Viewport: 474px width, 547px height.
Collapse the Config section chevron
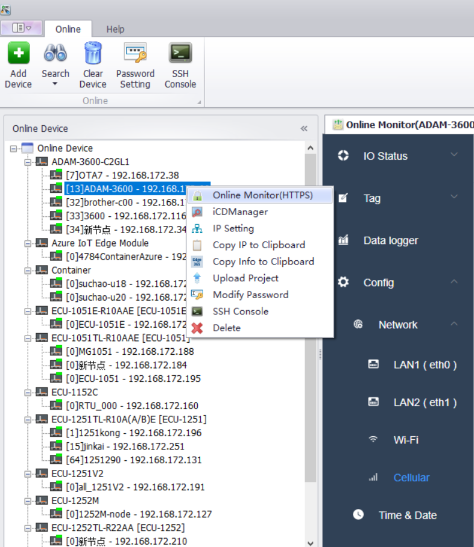[x=454, y=282]
